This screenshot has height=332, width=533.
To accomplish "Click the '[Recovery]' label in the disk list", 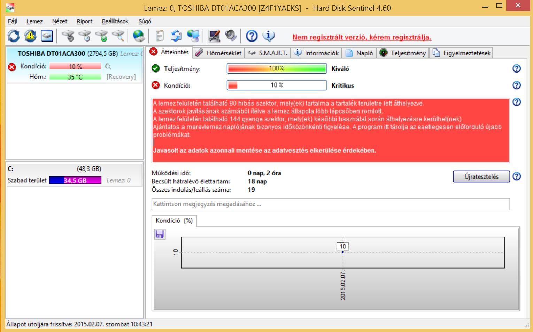I will 121,77.
